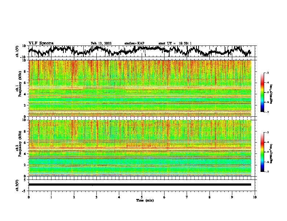Click time axis tick label '0'
The height and width of the screenshot is (221, 287).
[x=29, y=197]
